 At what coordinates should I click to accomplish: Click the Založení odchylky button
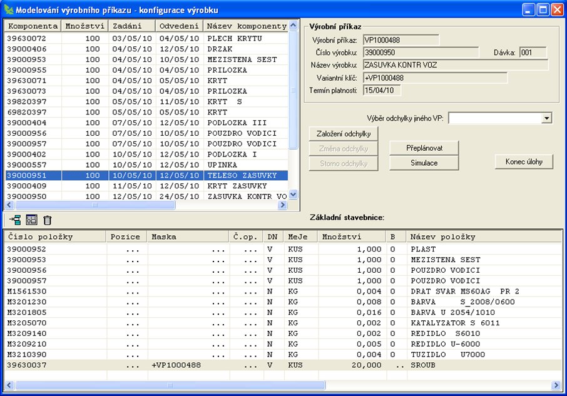[343, 134]
